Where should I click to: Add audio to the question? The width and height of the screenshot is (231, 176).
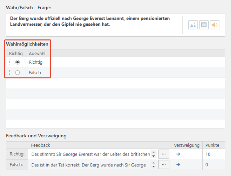tap(214, 25)
